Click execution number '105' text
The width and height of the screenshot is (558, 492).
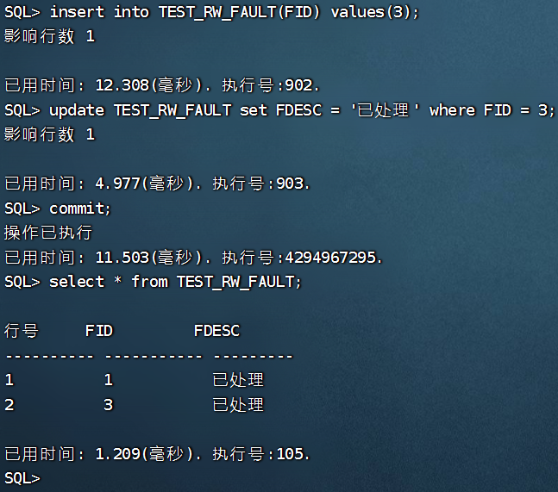click(x=290, y=454)
